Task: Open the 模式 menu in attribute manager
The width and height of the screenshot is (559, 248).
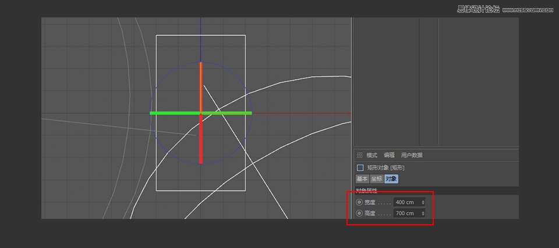Action: pyautogui.click(x=372, y=155)
